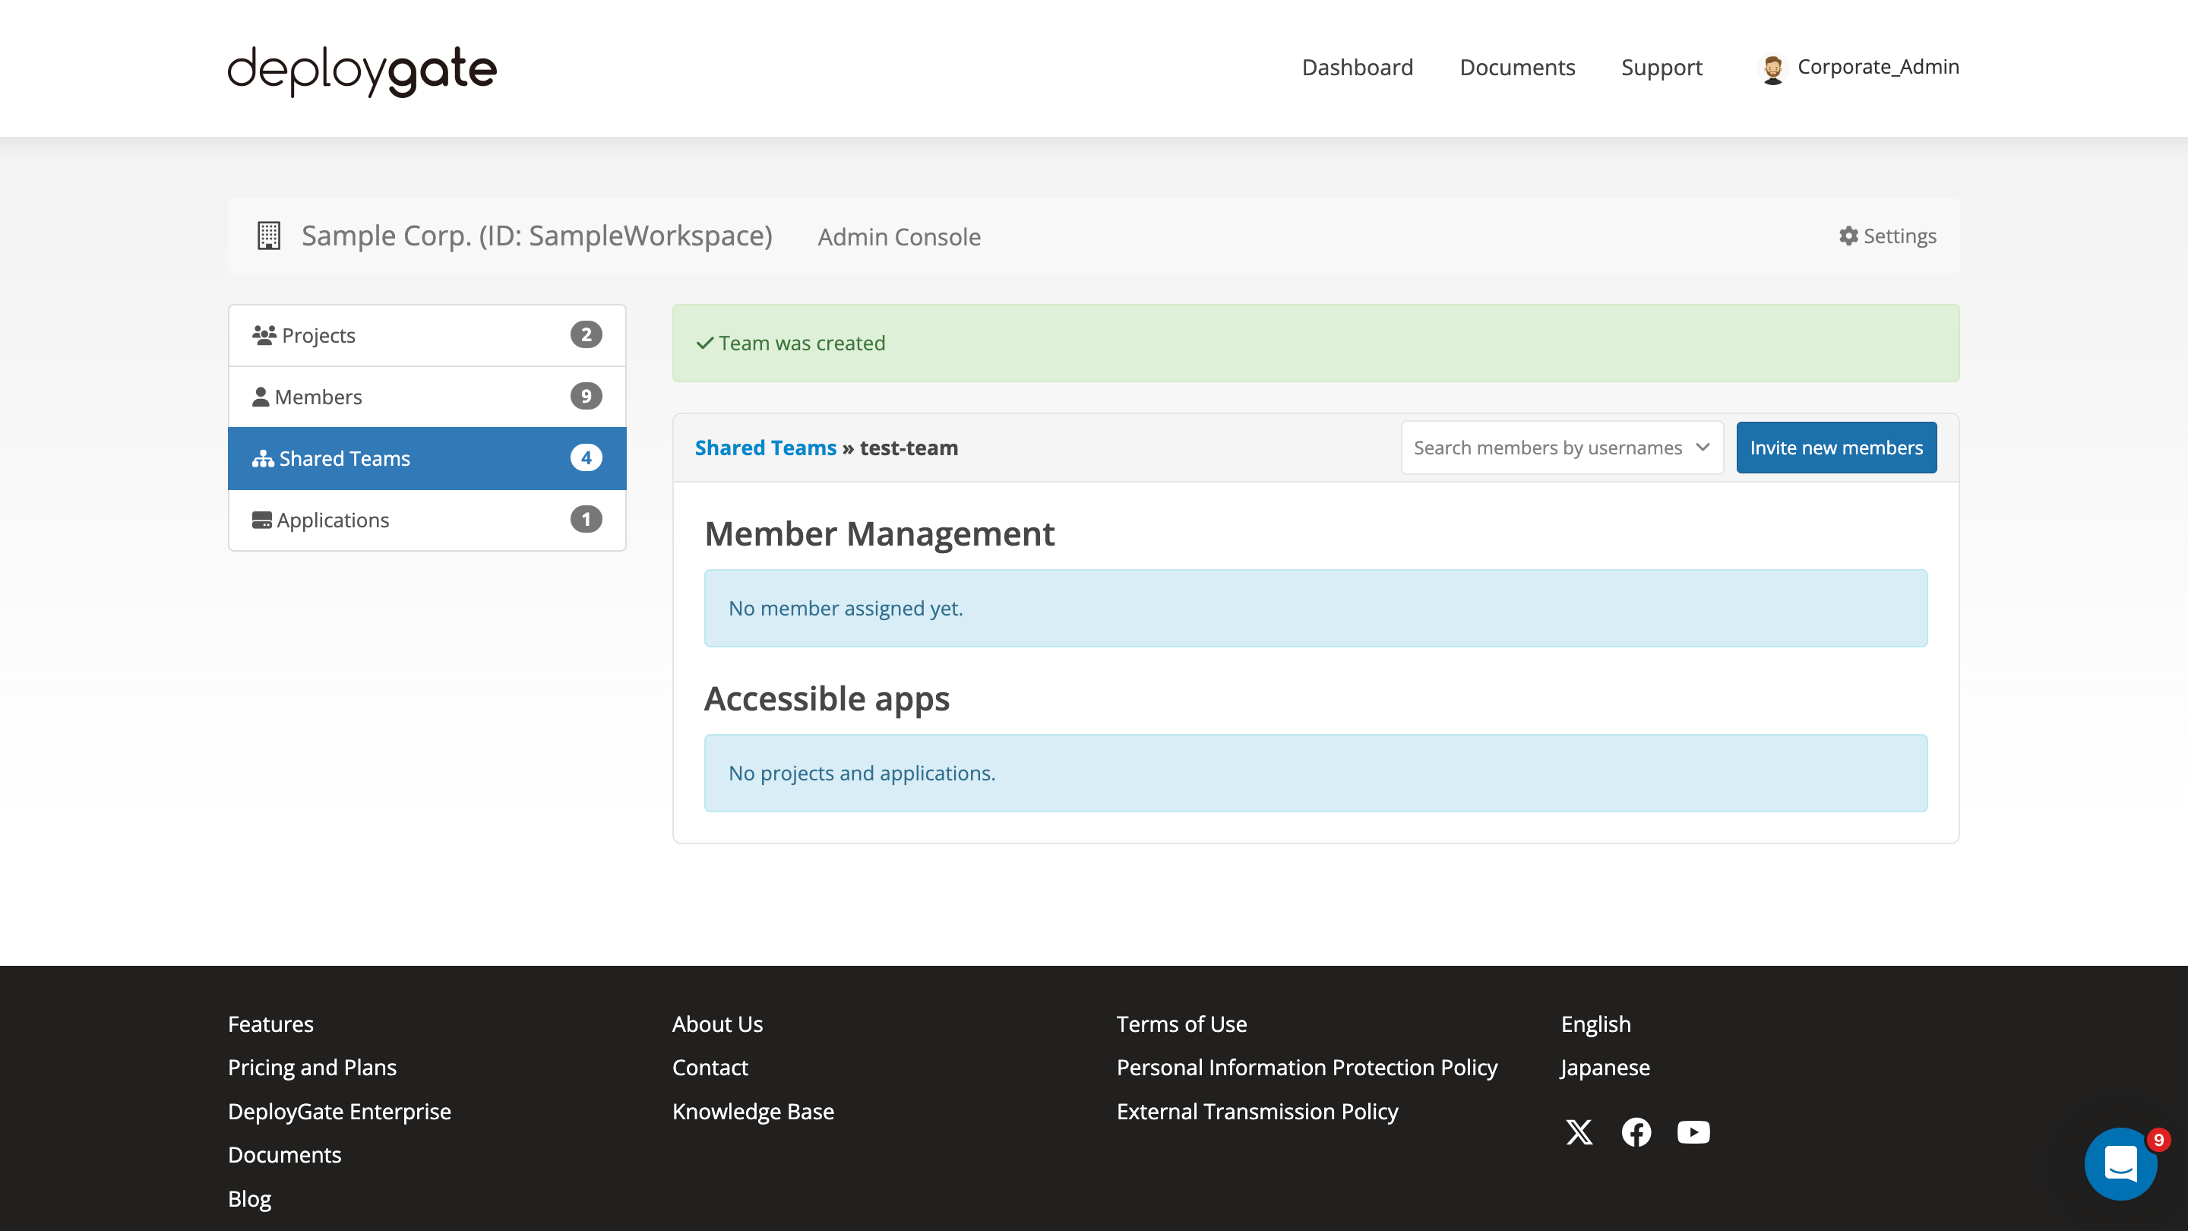This screenshot has height=1231, width=2188.
Task: Click the Invite new members button
Action: [1836, 448]
